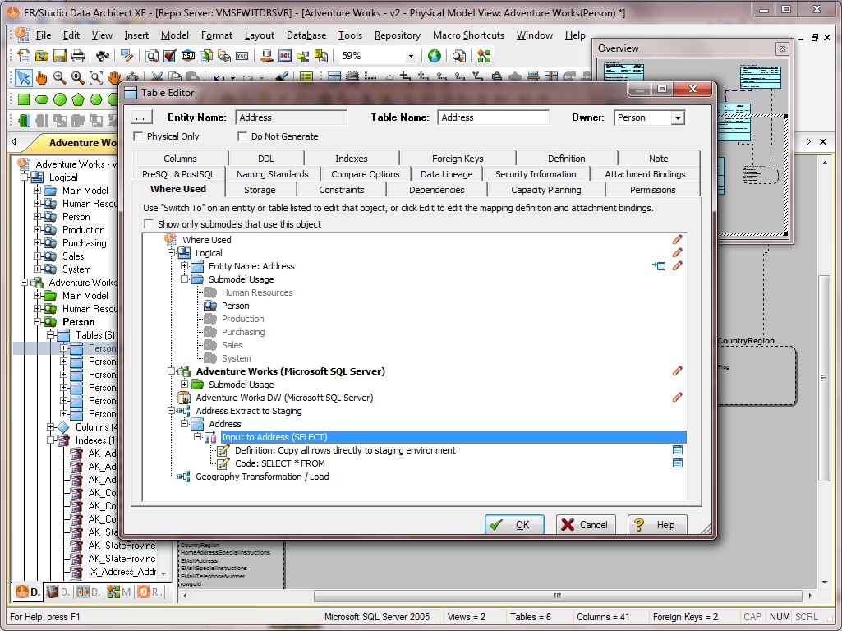Click the green globe toolbar icon
The width and height of the screenshot is (842, 631).
[435, 56]
